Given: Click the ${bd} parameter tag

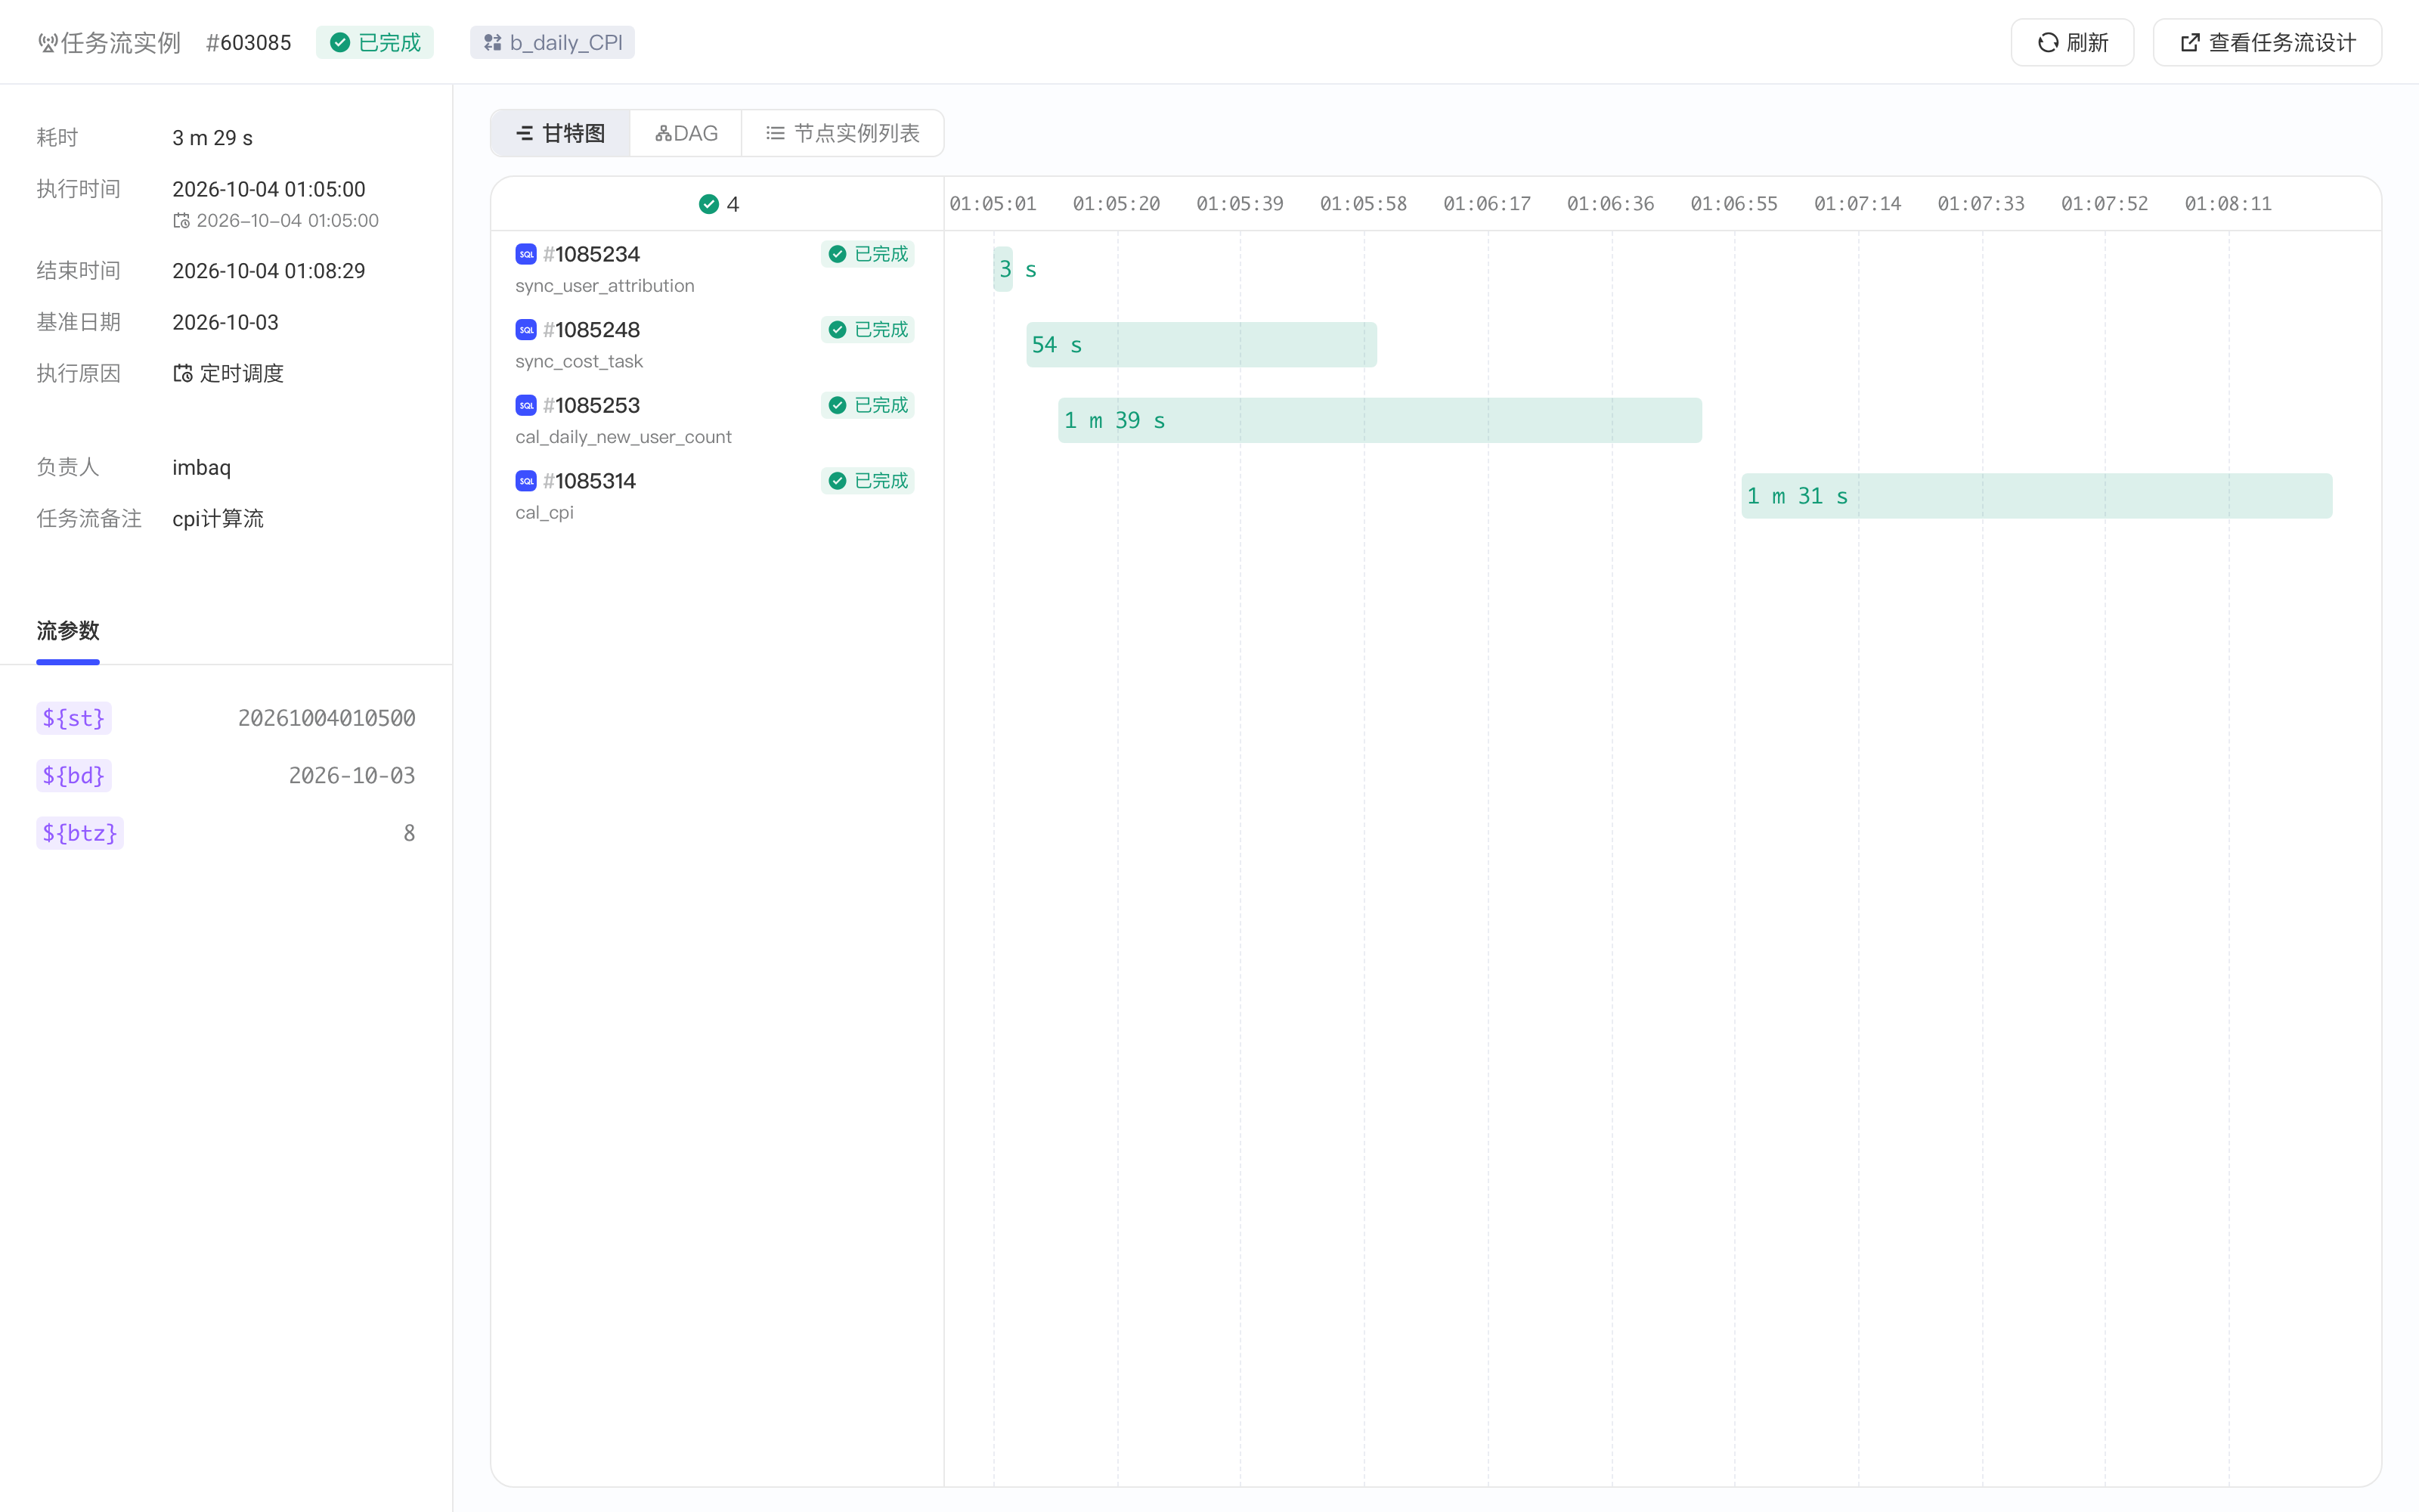Looking at the screenshot, I should pos(74,776).
